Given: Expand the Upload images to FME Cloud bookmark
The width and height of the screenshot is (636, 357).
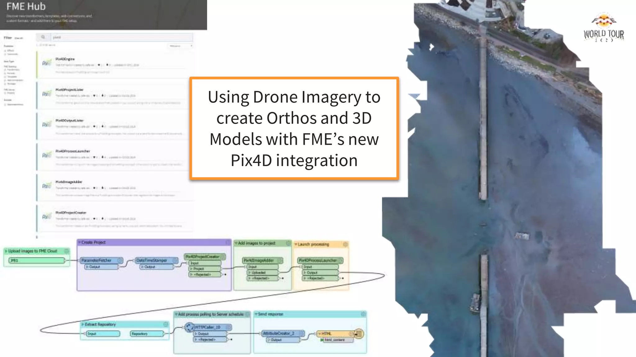Looking at the screenshot, I should 6,251.
